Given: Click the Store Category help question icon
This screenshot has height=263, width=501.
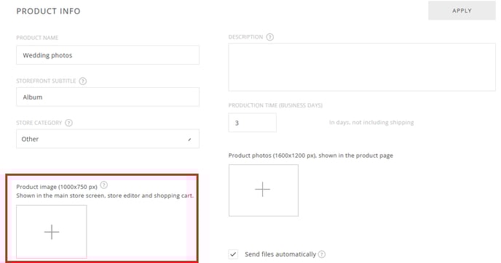Looking at the screenshot, I should (68, 123).
